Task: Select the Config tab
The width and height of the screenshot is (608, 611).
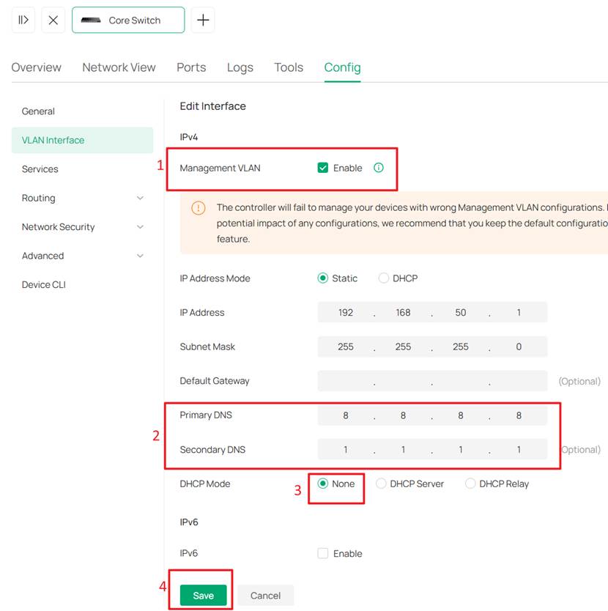Action: pyautogui.click(x=342, y=67)
